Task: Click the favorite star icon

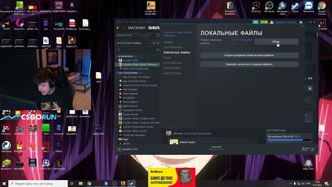Action: [x=310, y=89]
